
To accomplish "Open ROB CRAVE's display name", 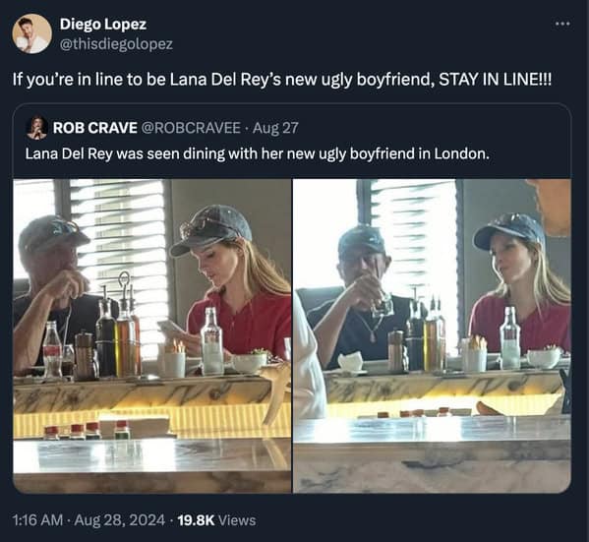I will pyautogui.click(x=94, y=128).
